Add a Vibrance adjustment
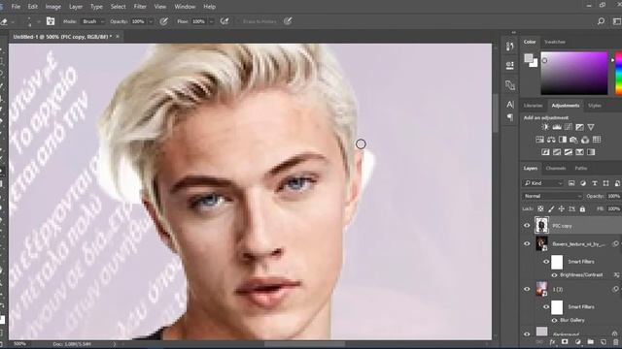 pos(591,127)
